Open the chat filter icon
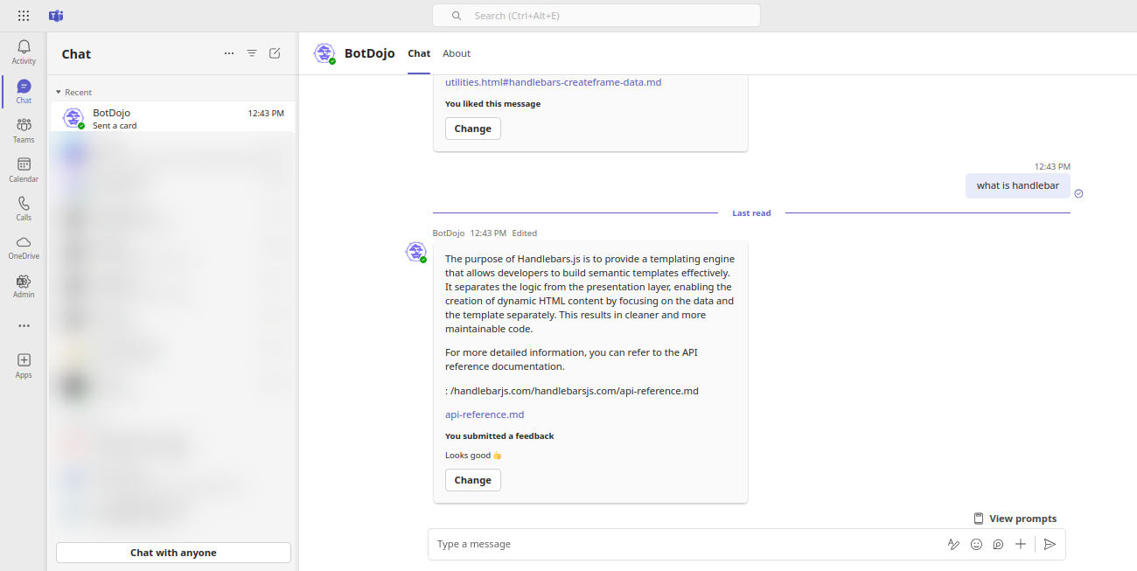Screen dimensions: 1137x571 (x=252, y=53)
